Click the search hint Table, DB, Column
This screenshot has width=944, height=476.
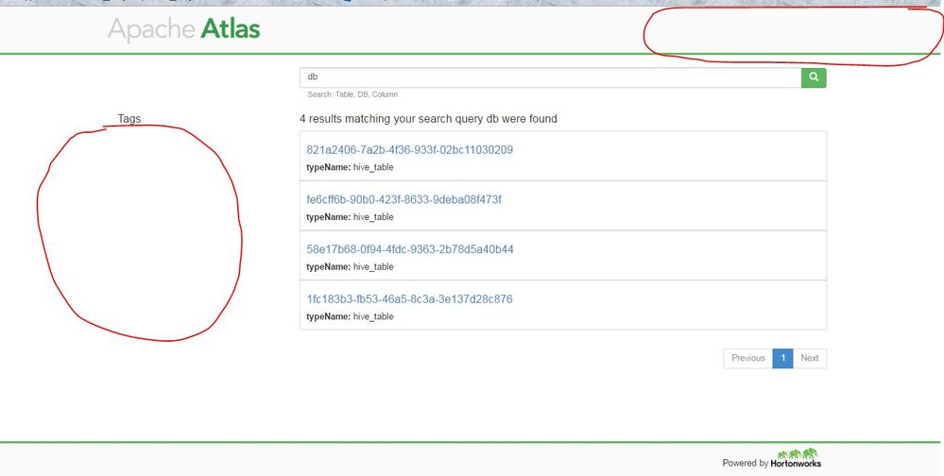pyautogui.click(x=352, y=94)
